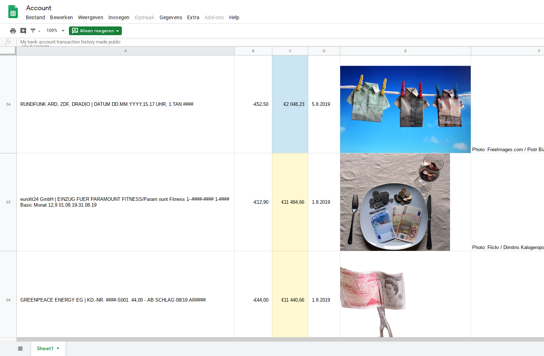Select the eurofit24 GmbH transaction cell
This screenshot has height=356, width=544.
125,202
